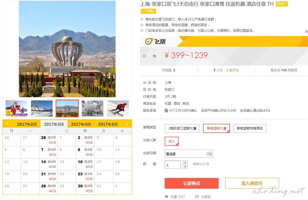Viewport: 308px width, 200px height.
Task: Switch calendar to 2017年4月 tab
Action: click(81, 124)
